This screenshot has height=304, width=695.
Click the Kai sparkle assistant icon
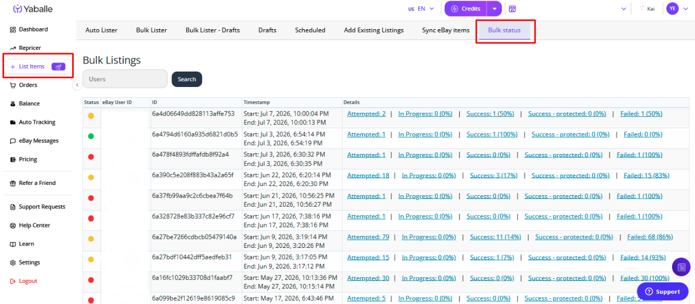pos(642,9)
